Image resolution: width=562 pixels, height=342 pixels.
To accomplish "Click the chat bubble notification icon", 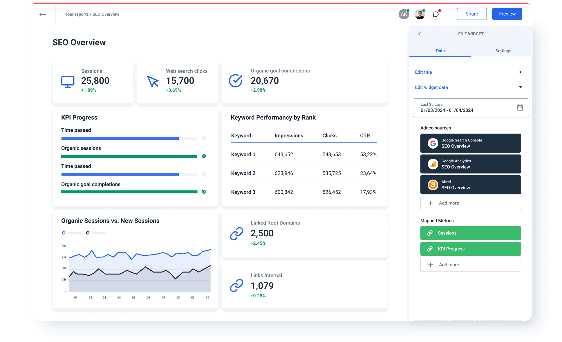I will (x=436, y=14).
